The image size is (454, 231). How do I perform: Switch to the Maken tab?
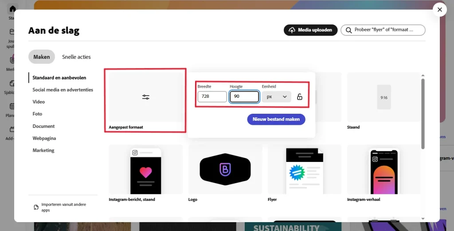pyautogui.click(x=41, y=57)
